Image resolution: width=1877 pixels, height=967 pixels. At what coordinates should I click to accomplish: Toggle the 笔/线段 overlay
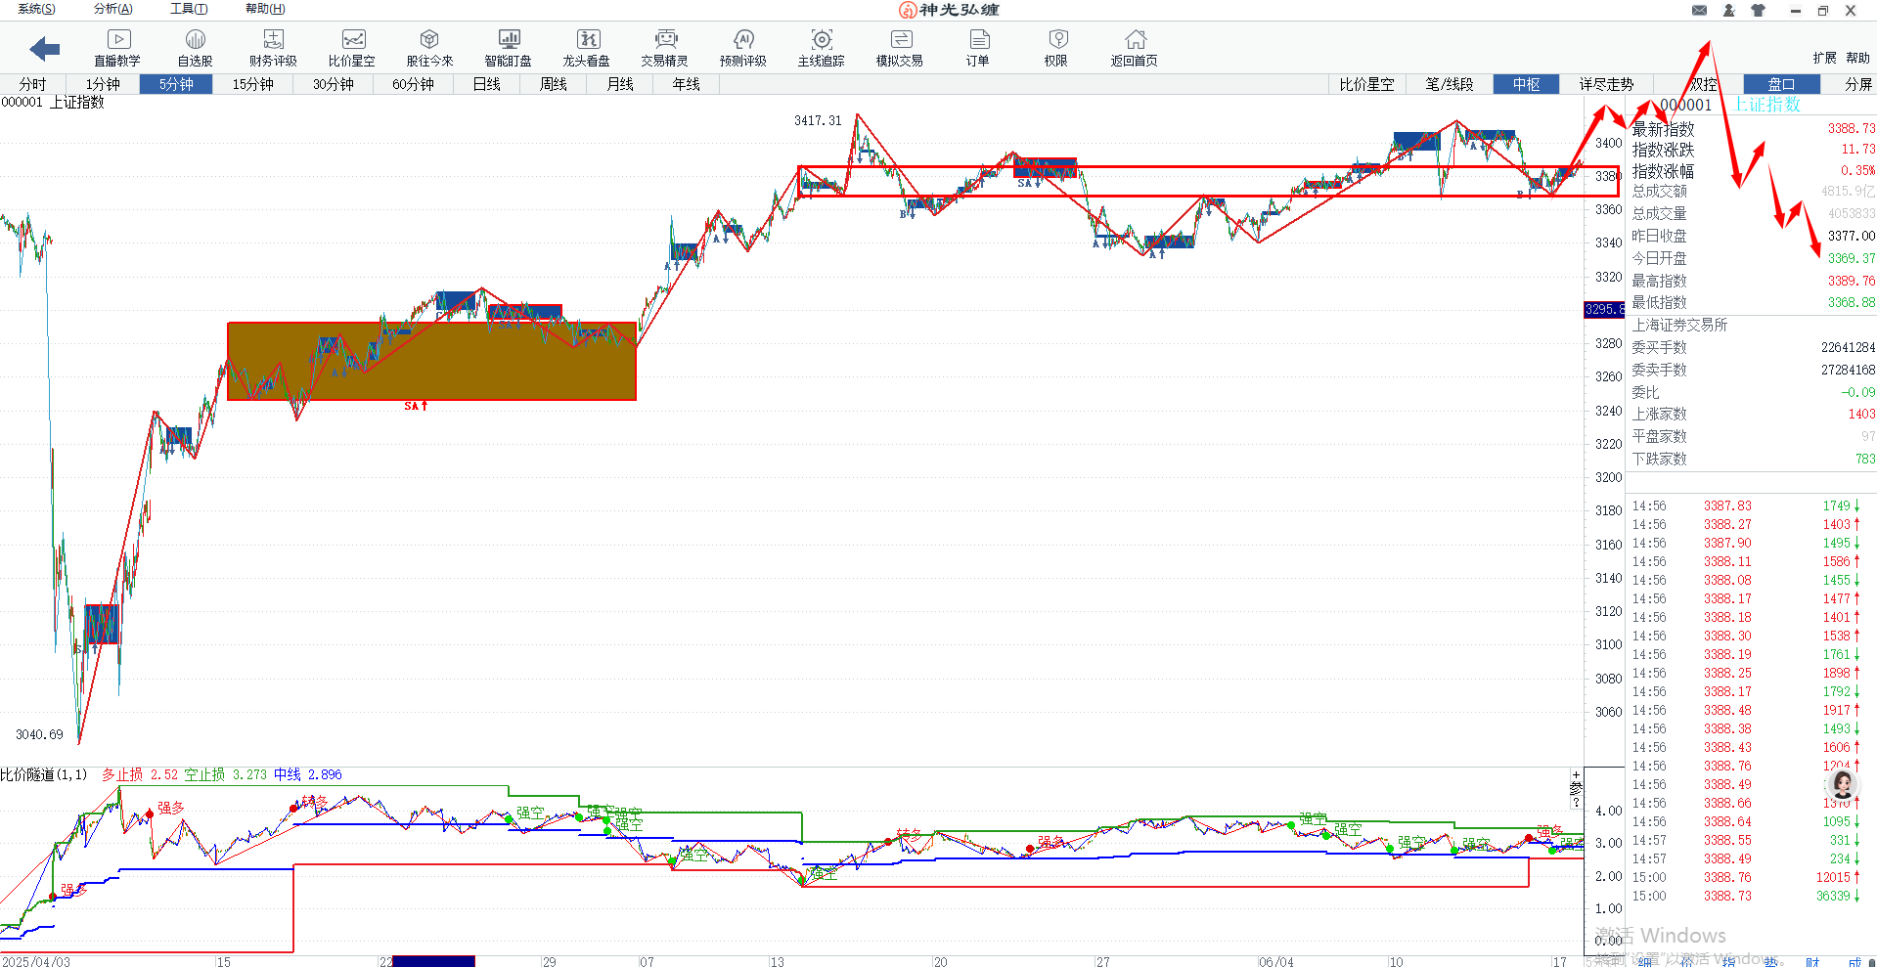point(1449,84)
